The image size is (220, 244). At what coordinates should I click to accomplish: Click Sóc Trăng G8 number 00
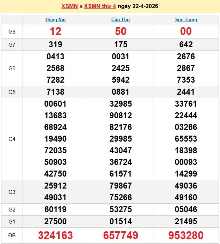click(186, 31)
